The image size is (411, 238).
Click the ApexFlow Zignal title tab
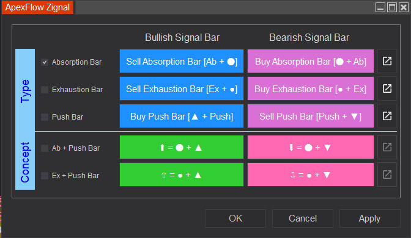(x=37, y=7)
